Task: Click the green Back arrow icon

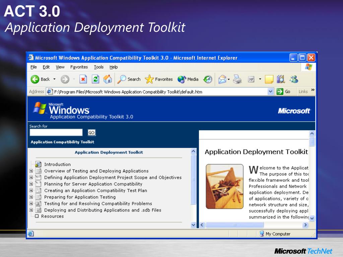Action: pyautogui.click(x=35, y=79)
